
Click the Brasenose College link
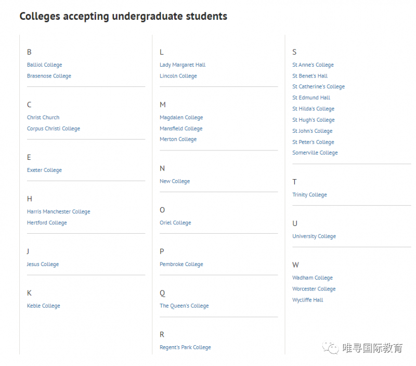tap(49, 76)
